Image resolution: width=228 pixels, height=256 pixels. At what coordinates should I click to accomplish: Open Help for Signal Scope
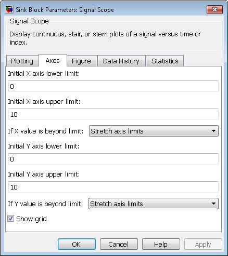(x=161, y=244)
